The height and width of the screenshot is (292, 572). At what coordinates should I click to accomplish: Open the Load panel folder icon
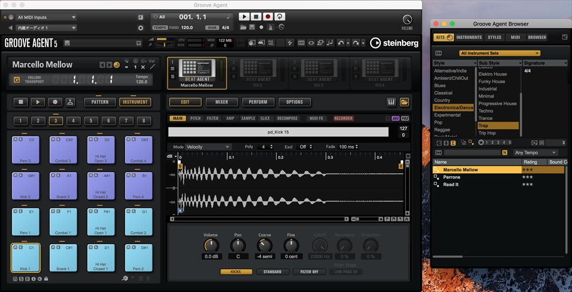click(x=404, y=102)
